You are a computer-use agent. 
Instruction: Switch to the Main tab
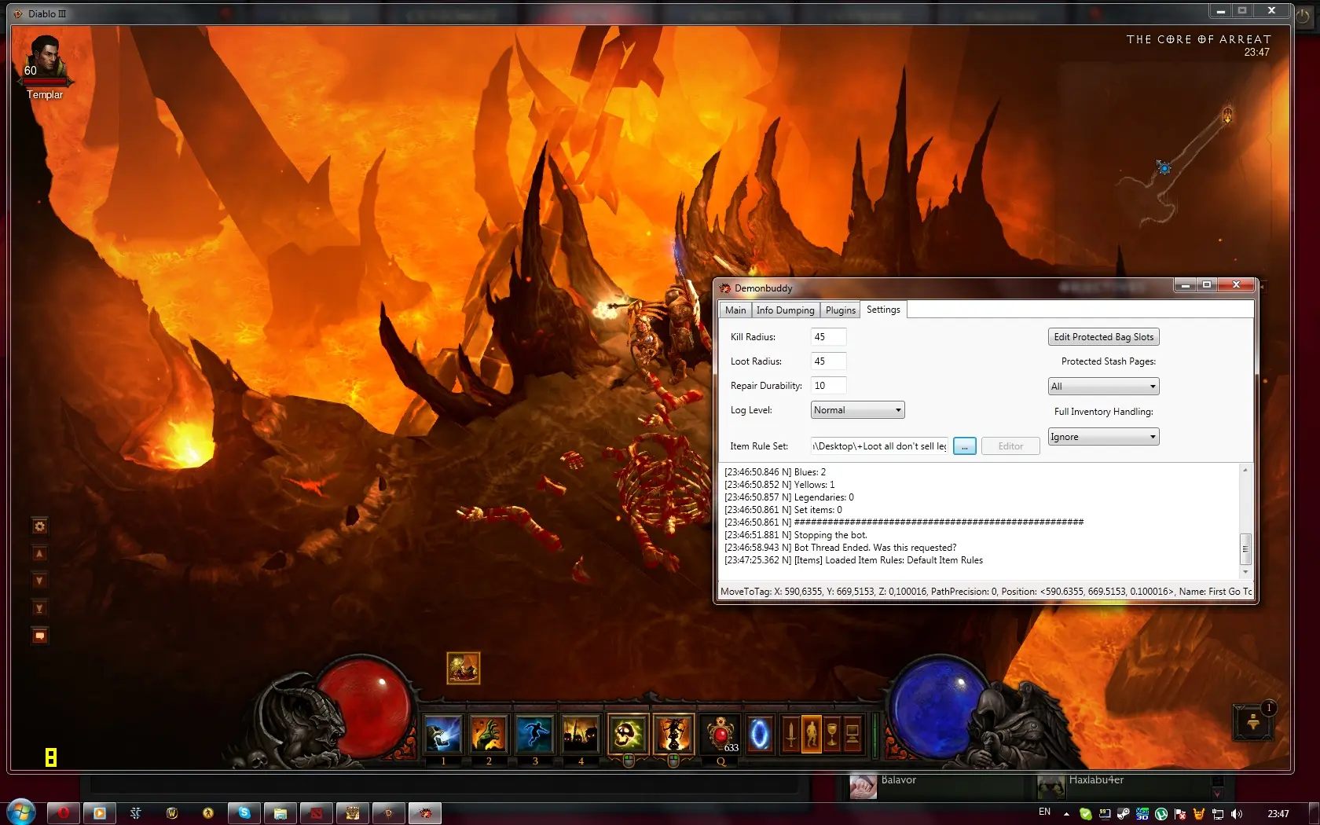click(735, 310)
